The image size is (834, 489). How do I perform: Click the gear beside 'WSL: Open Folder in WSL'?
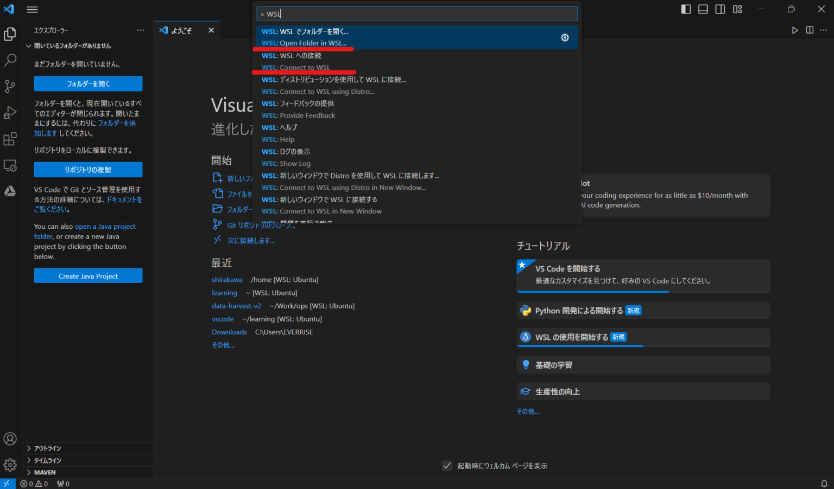coord(565,37)
